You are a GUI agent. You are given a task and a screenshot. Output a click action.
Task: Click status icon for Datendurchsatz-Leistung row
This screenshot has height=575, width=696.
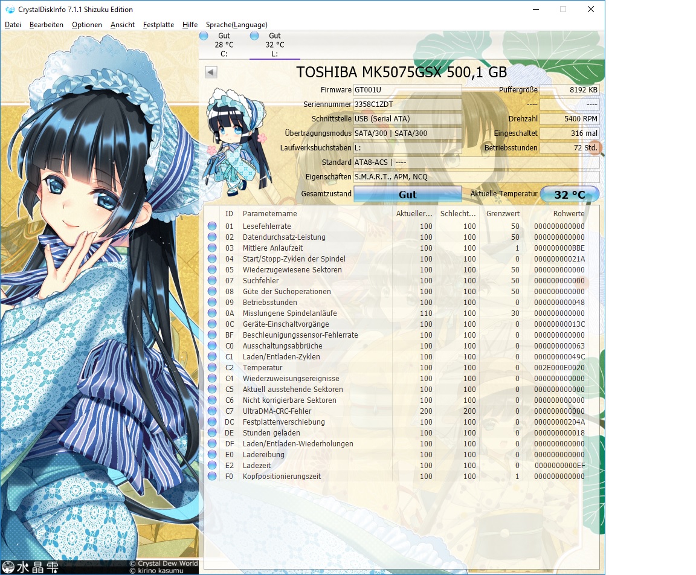[212, 237]
